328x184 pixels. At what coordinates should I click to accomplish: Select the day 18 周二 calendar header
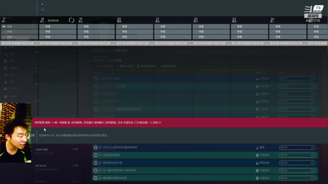[x=42, y=20]
